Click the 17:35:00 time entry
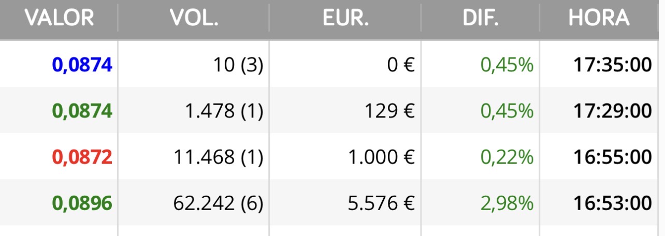 coord(612,65)
